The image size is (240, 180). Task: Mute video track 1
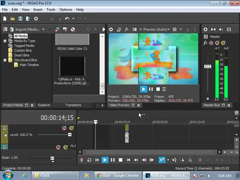point(64,128)
